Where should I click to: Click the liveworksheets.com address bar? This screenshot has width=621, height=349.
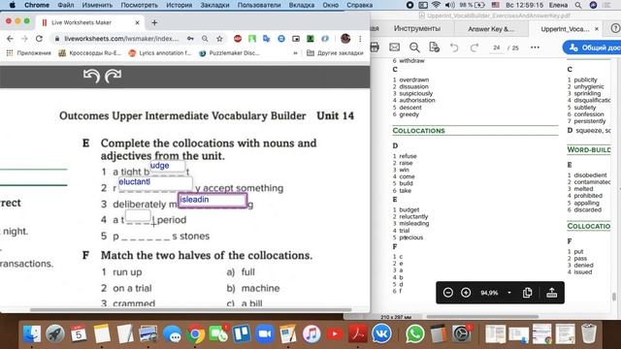[121, 39]
